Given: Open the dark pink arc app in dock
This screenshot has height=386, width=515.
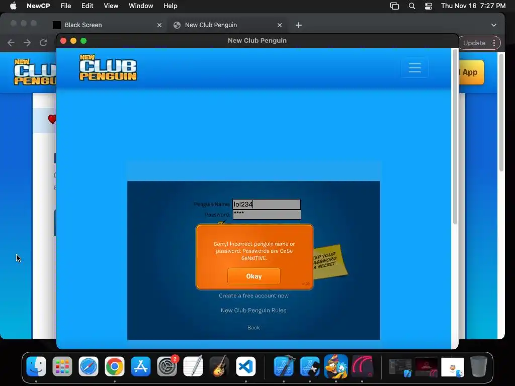Looking at the screenshot, I should 363,366.
